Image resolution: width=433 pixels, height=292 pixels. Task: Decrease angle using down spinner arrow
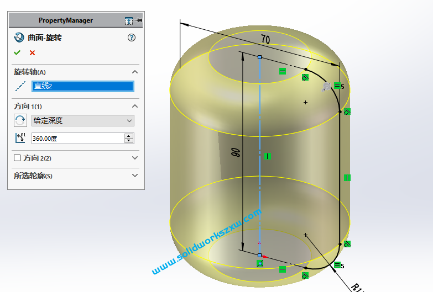coord(129,141)
